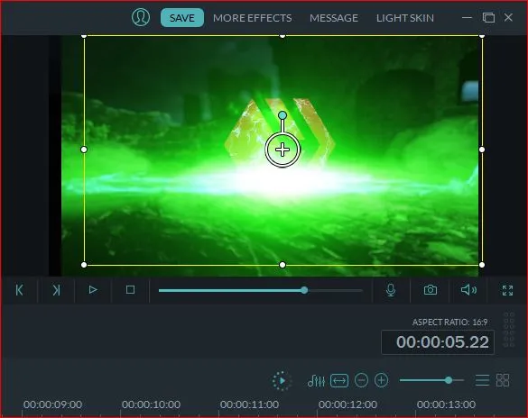
Task: Jump to the previous frame
Action: click(x=20, y=290)
